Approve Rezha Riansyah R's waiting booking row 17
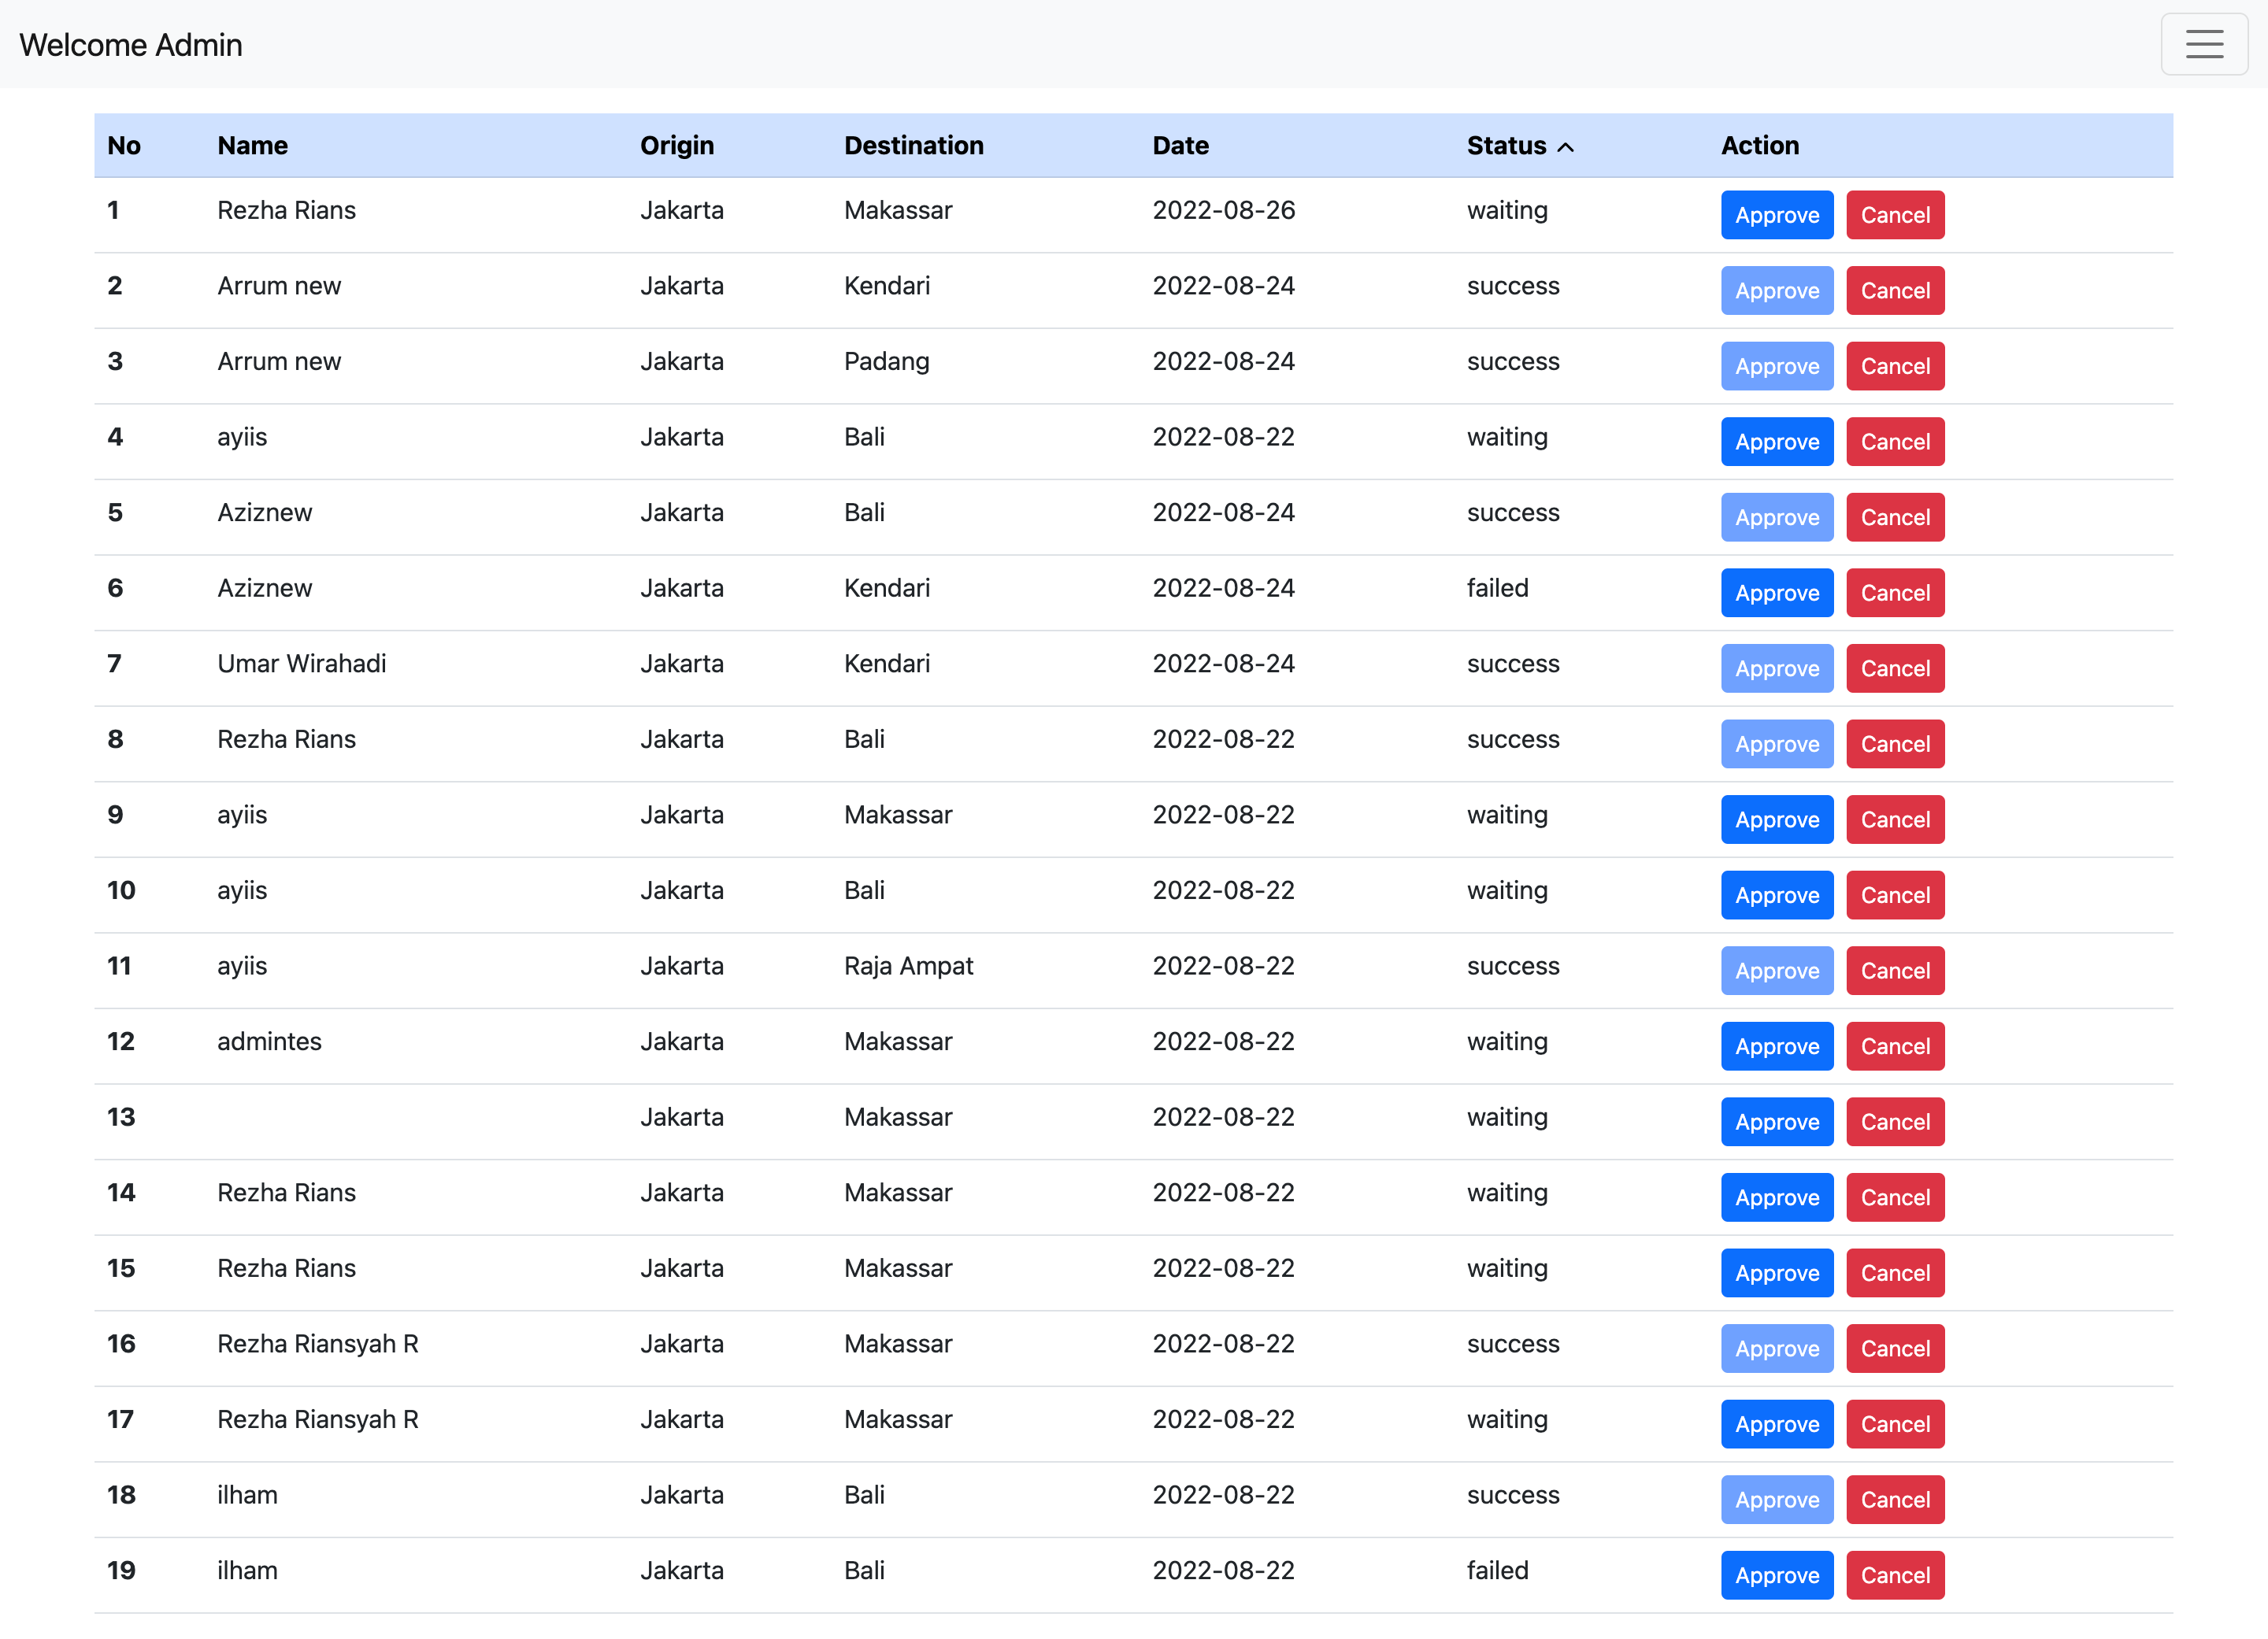This screenshot has height=1639, width=2268. (x=1776, y=1423)
